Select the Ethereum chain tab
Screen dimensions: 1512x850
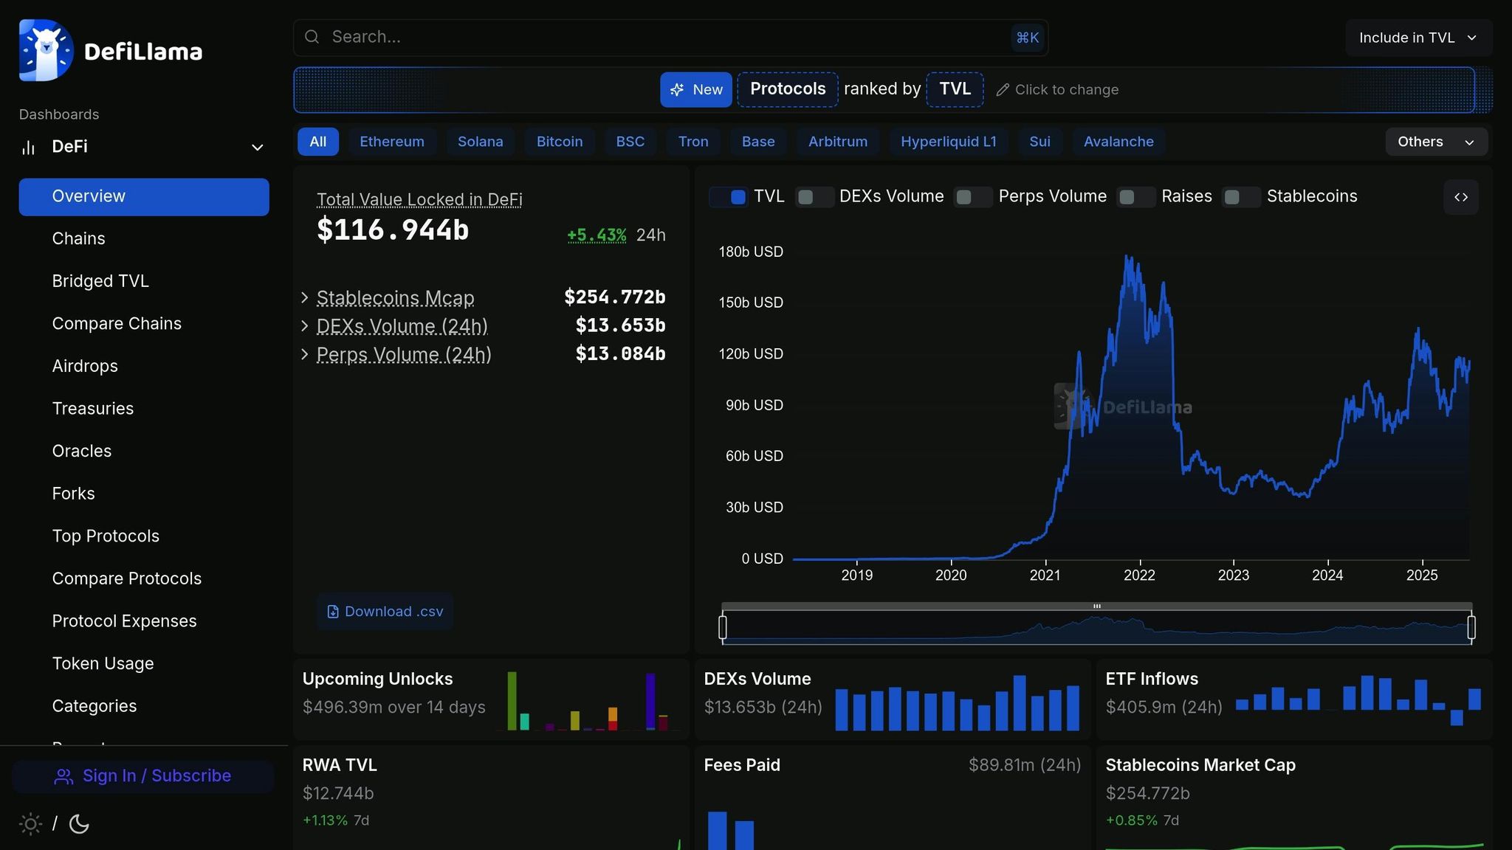point(391,142)
